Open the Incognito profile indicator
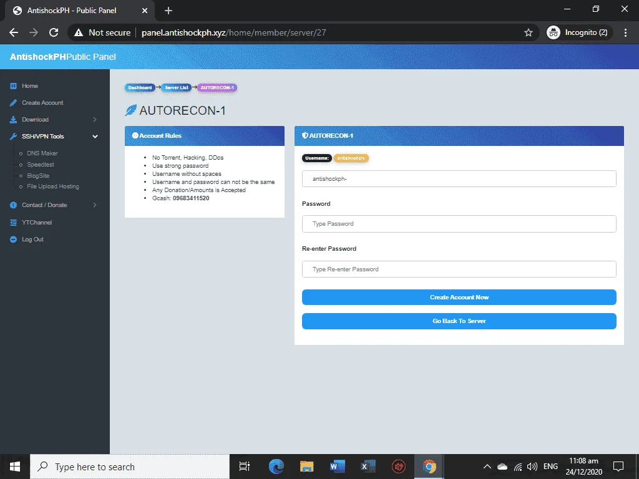The width and height of the screenshot is (639, 479). click(x=579, y=32)
